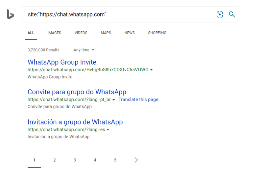263x175 pixels.
Task: Go to results page 5
Action: pyautogui.click(x=115, y=160)
